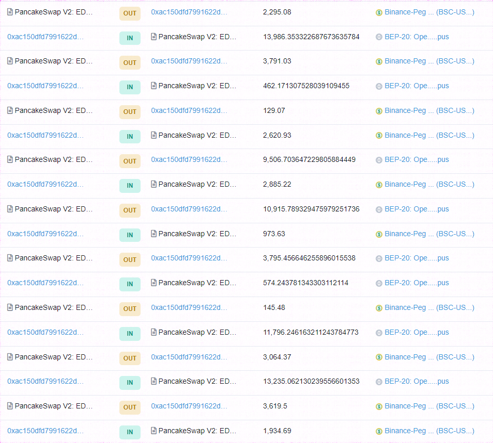Select the amount 3,064.37

(x=277, y=357)
